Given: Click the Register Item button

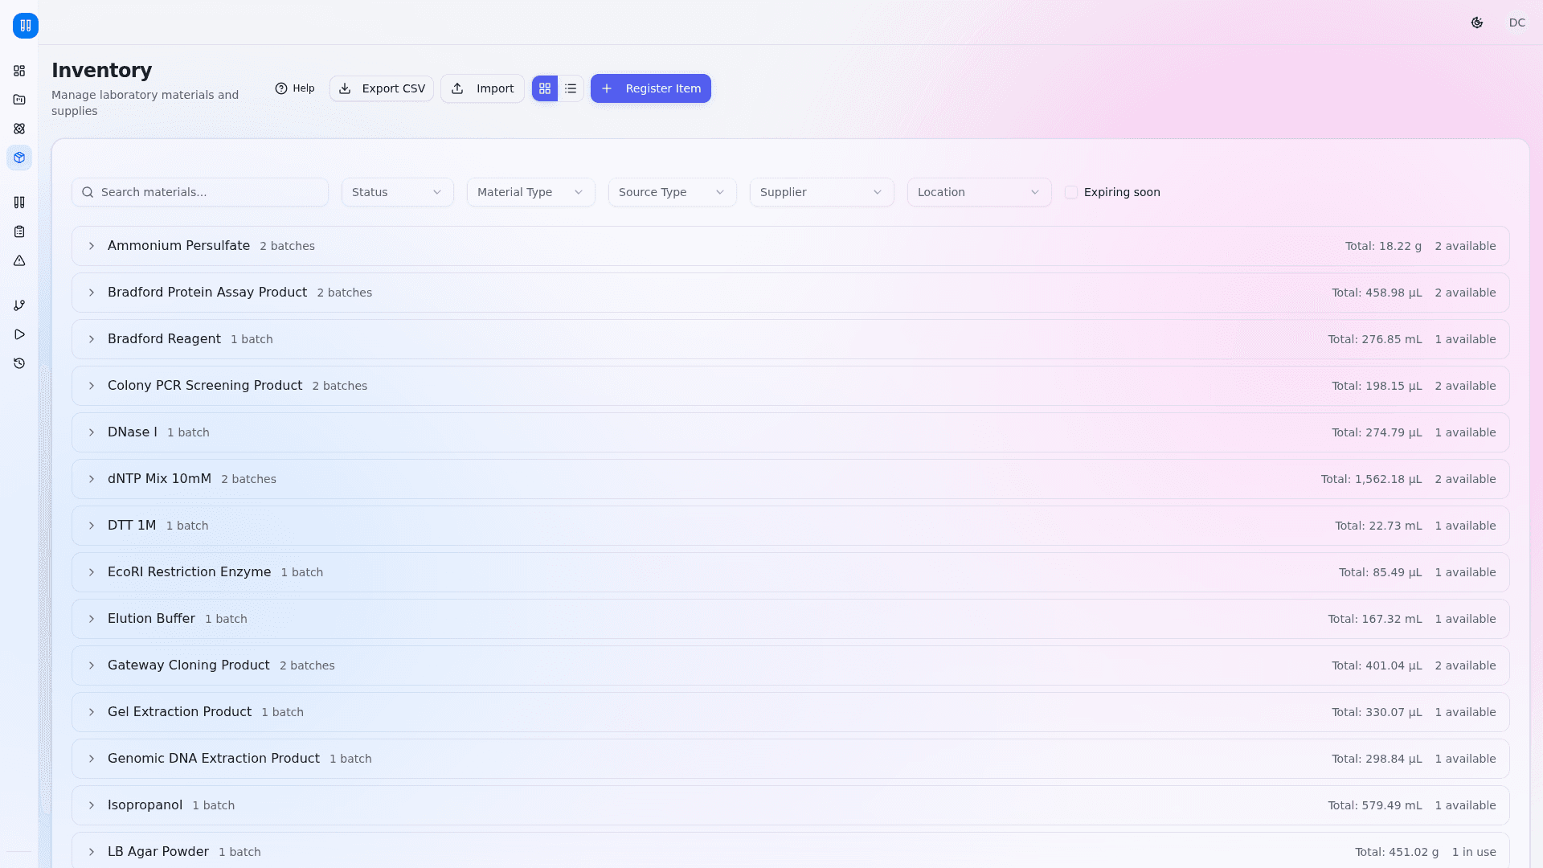Looking at the screenshot, I should [651, 88].
